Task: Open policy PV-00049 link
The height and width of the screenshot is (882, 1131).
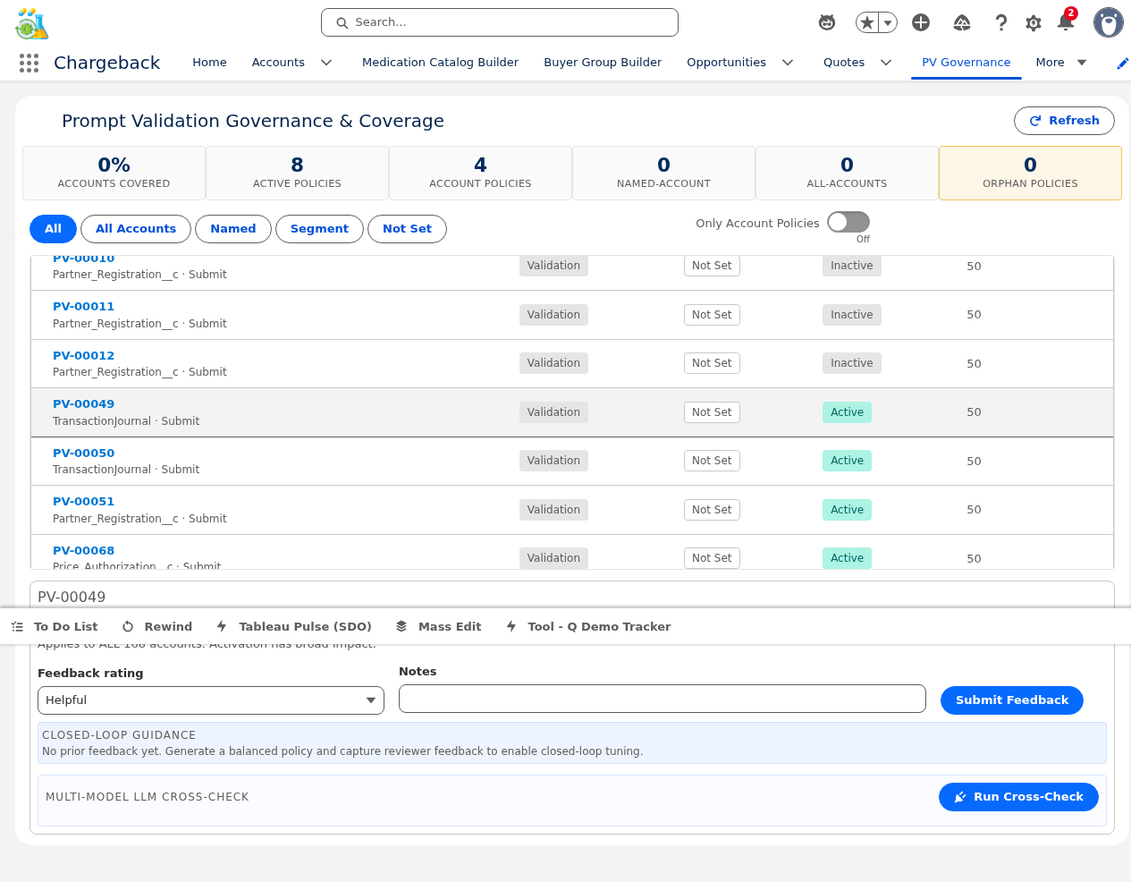Action: click(83, 404)
